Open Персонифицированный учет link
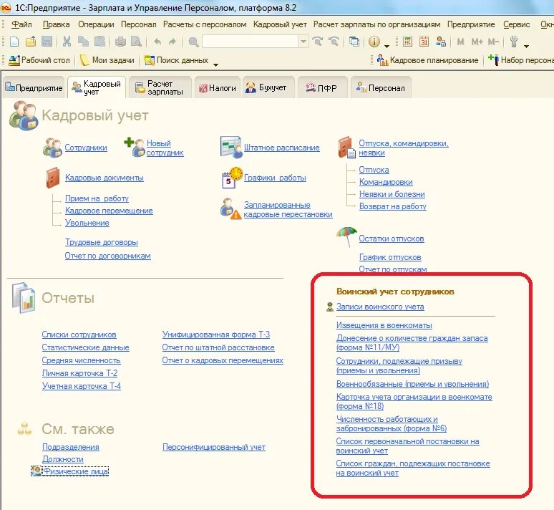 214,447
